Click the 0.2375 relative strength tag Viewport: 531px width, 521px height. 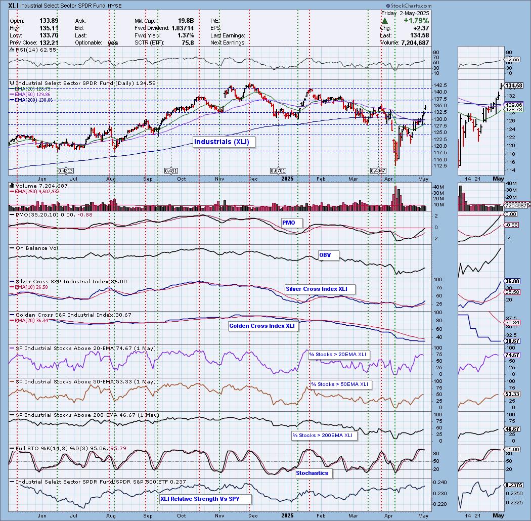coord(514,485)
